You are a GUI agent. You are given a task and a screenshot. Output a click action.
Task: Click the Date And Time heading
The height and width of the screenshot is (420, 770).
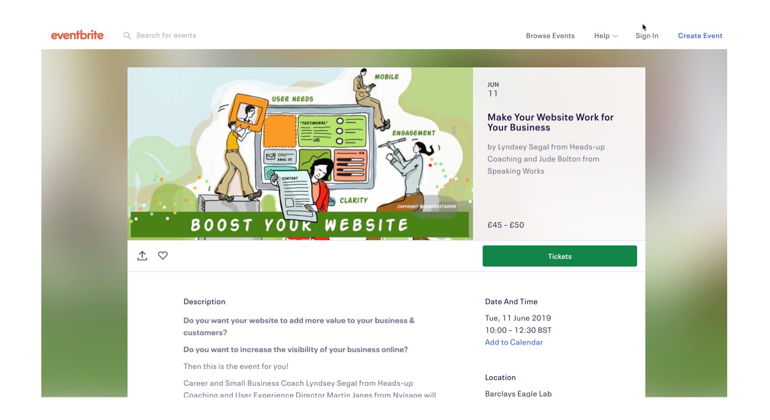point(511,302)
